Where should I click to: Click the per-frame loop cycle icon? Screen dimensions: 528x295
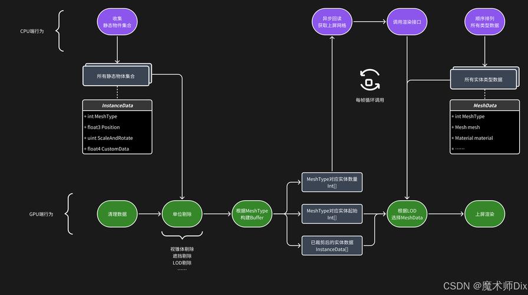pos(370,80)
